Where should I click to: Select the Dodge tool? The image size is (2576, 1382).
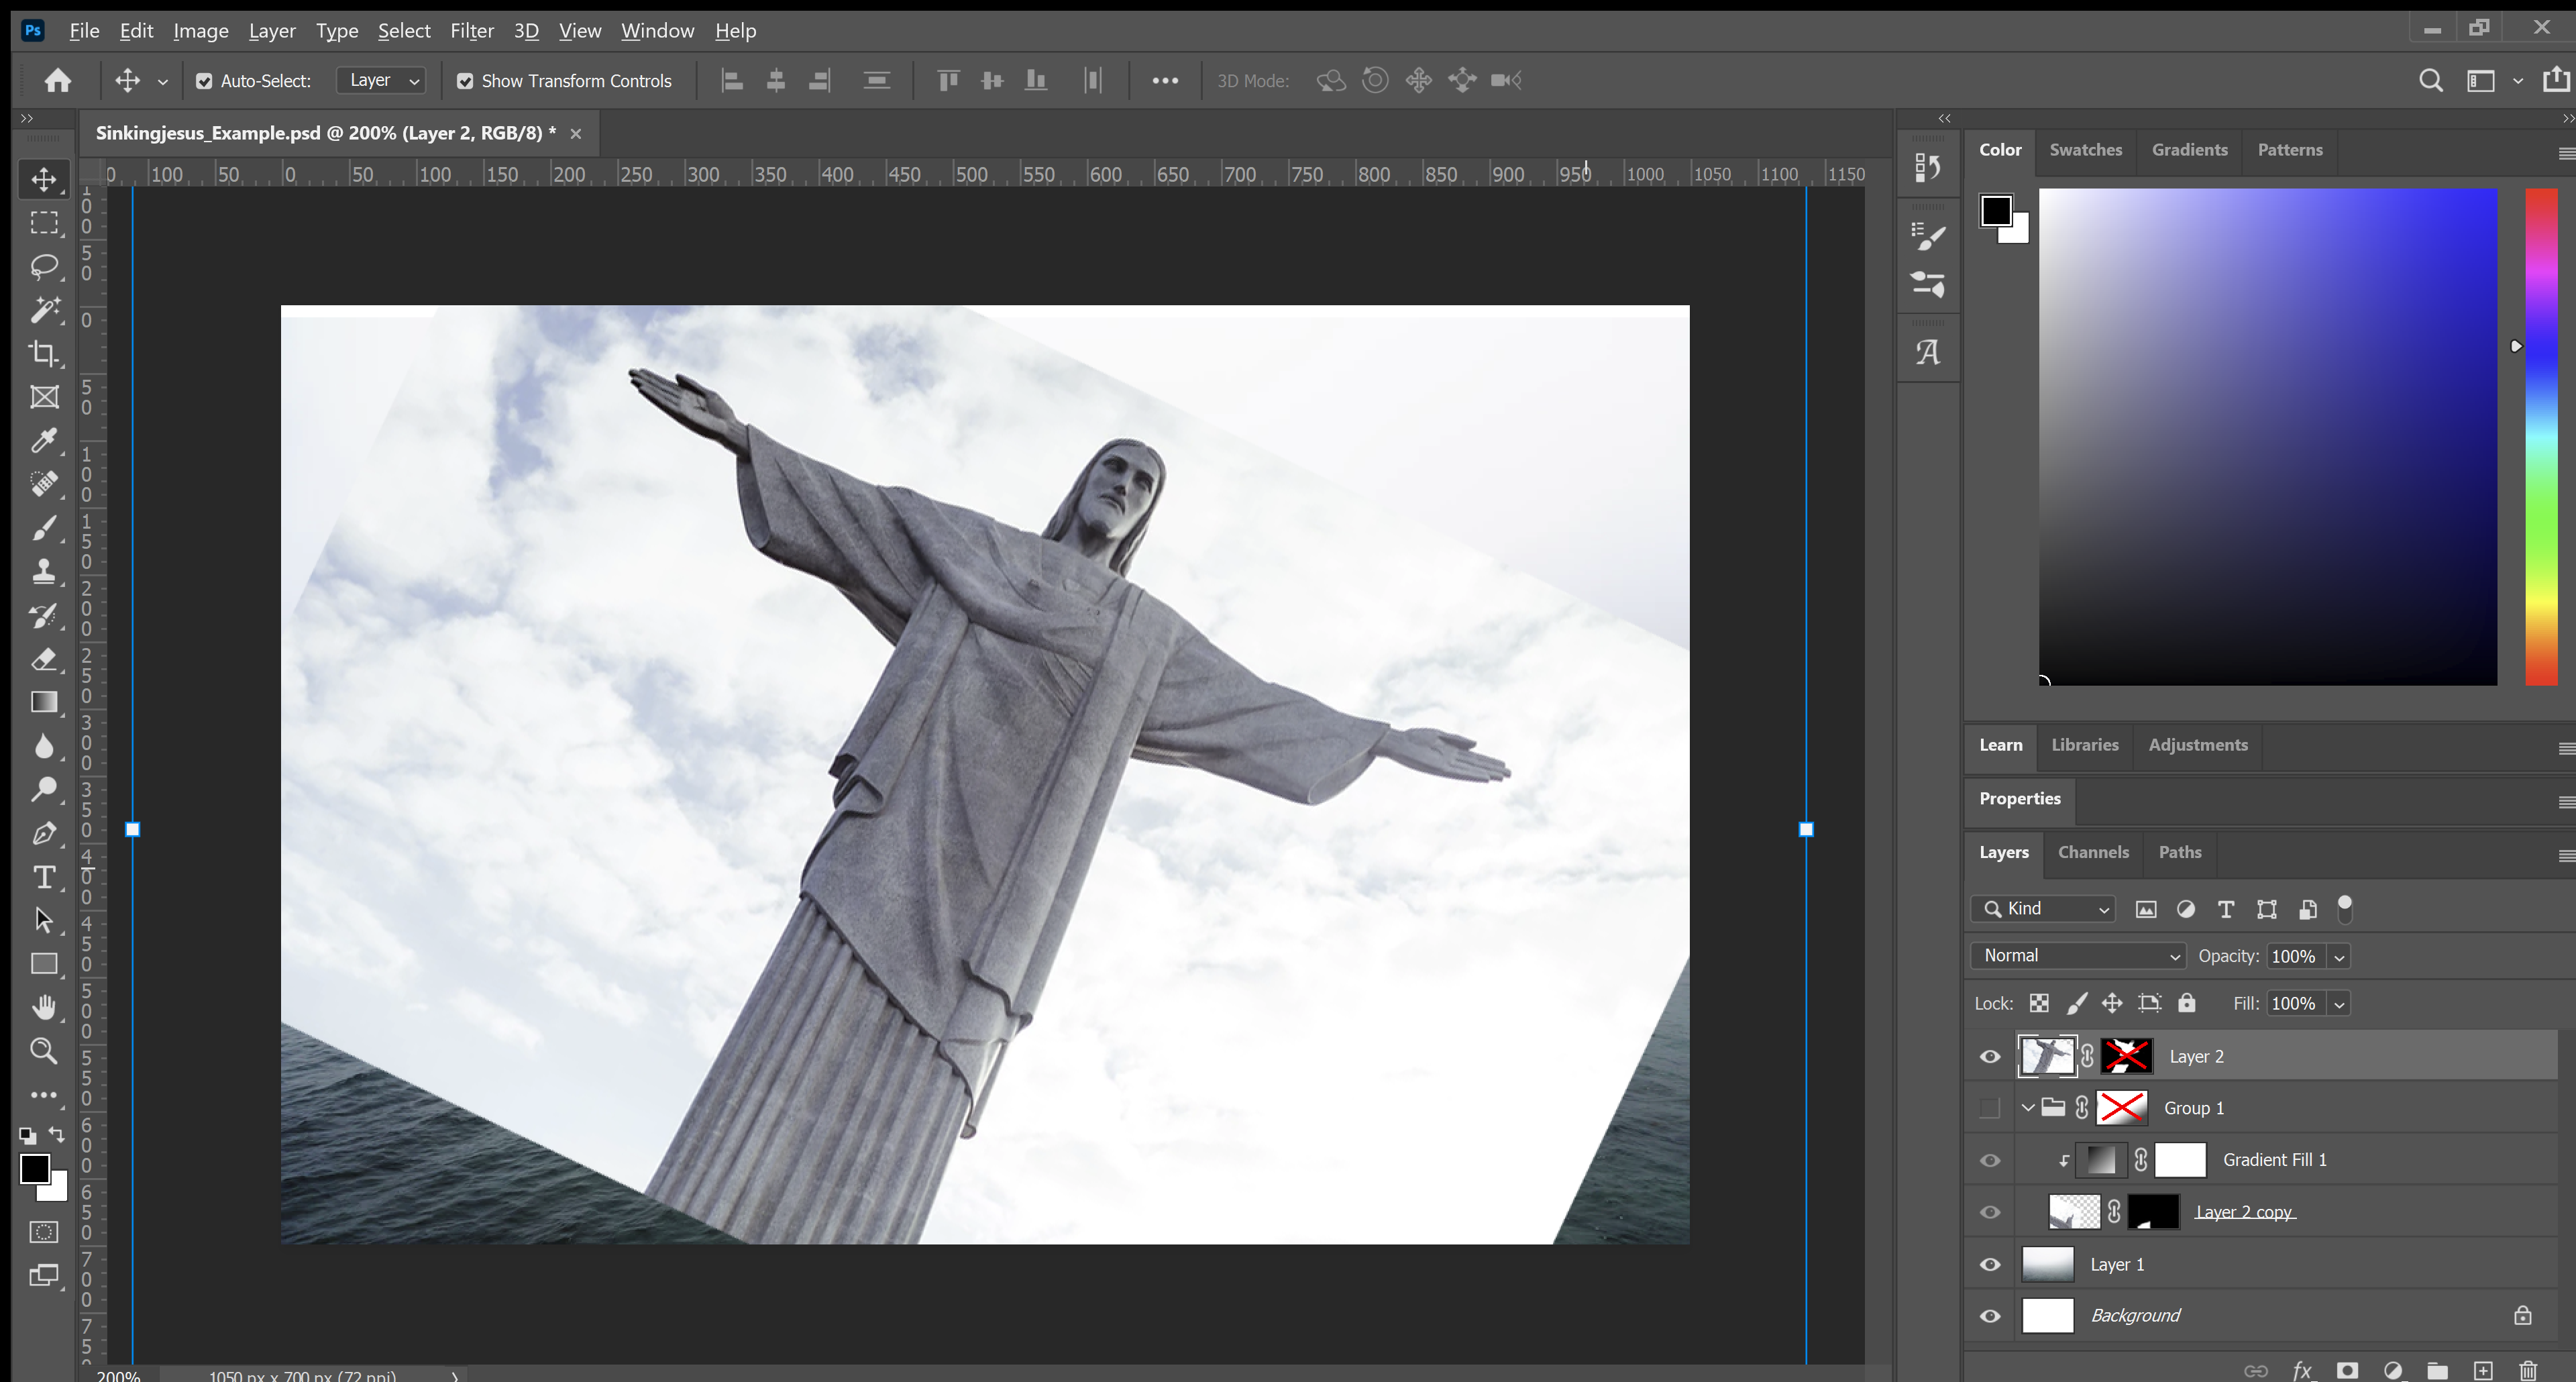click(44, 790)
